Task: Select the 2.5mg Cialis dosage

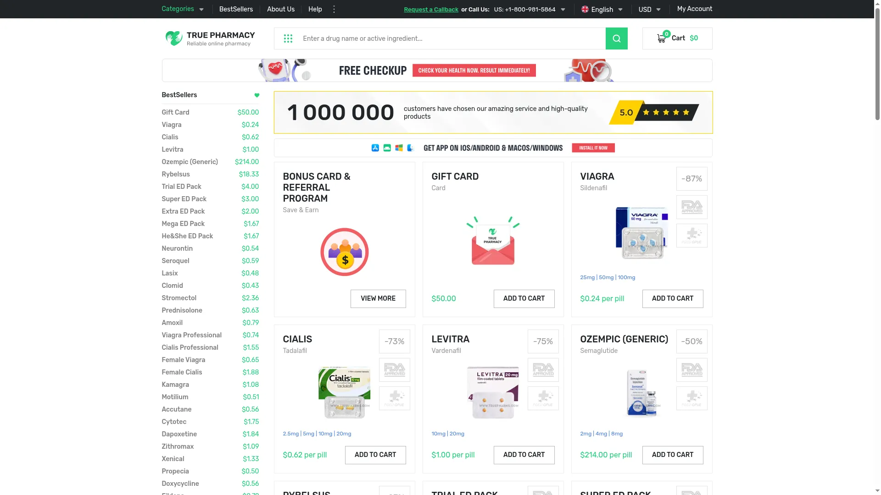Action: coord(290,434)
